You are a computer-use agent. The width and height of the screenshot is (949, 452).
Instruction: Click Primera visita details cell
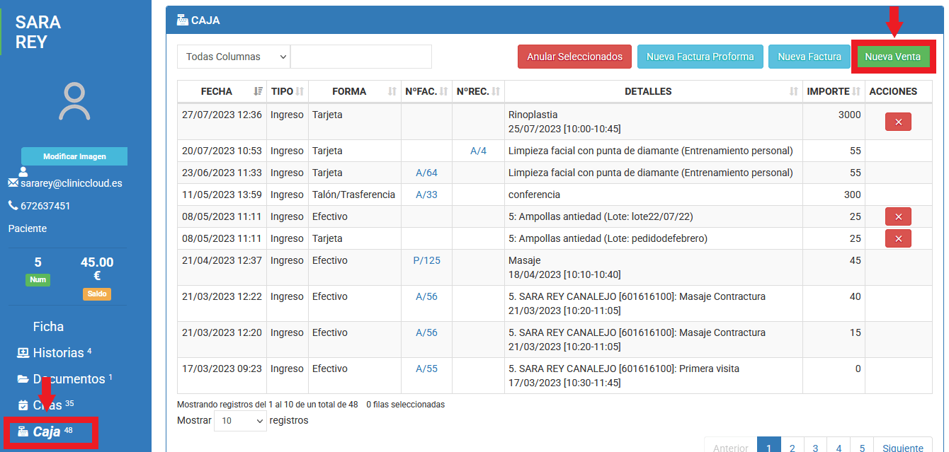(653, 376)
